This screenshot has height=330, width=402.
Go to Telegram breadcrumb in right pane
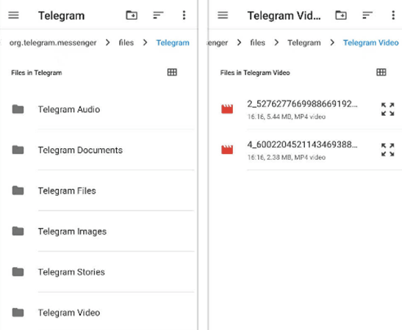click(304, 43)
